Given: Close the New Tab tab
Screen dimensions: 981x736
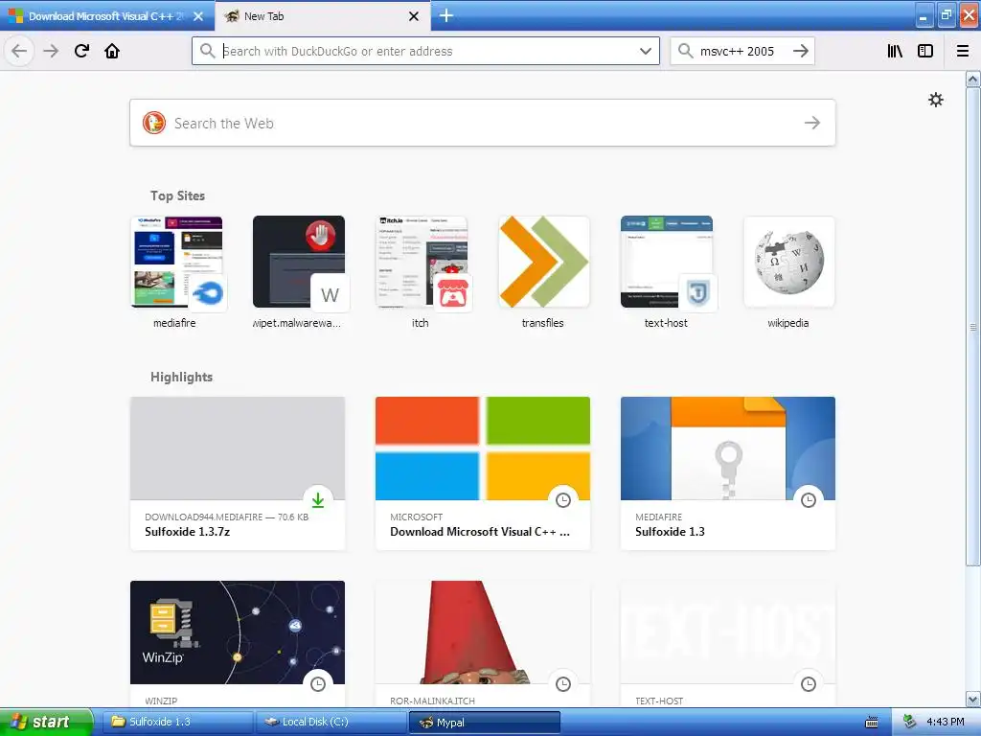Looking at the screenshot, I should click(414, 16).
